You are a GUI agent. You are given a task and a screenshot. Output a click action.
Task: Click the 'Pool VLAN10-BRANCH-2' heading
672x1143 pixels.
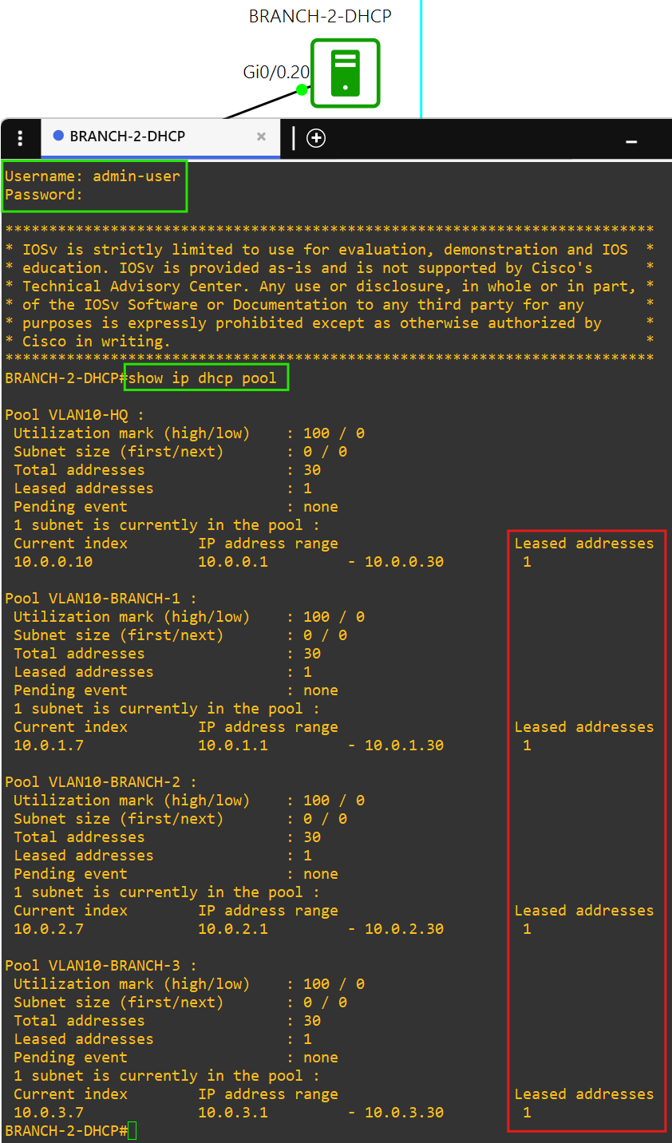(101, 781)
